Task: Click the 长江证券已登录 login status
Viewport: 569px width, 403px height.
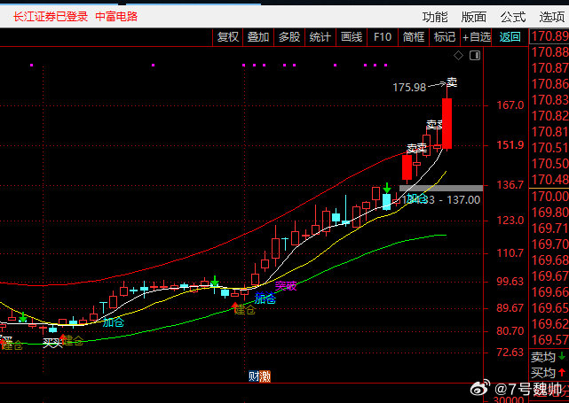Action: pos(51,17)
